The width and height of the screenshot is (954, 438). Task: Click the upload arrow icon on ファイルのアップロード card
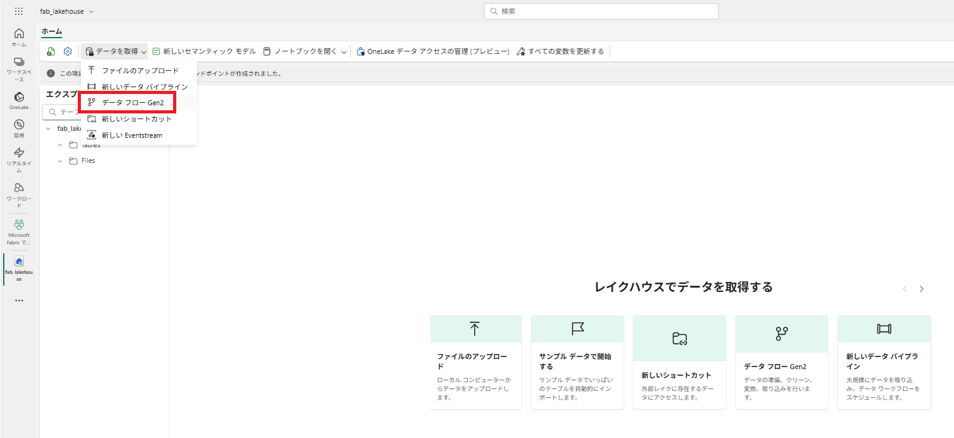click(x=475, y=329)
